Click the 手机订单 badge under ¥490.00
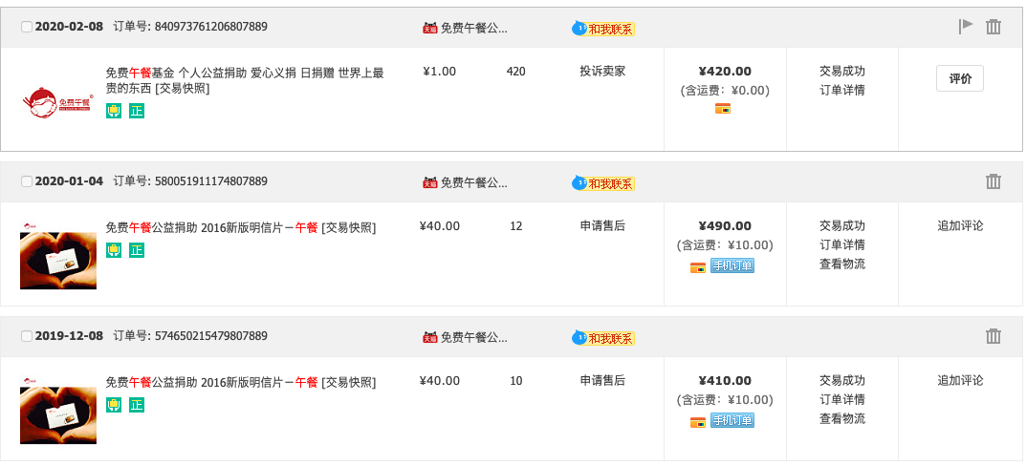 tap(732, 266)
